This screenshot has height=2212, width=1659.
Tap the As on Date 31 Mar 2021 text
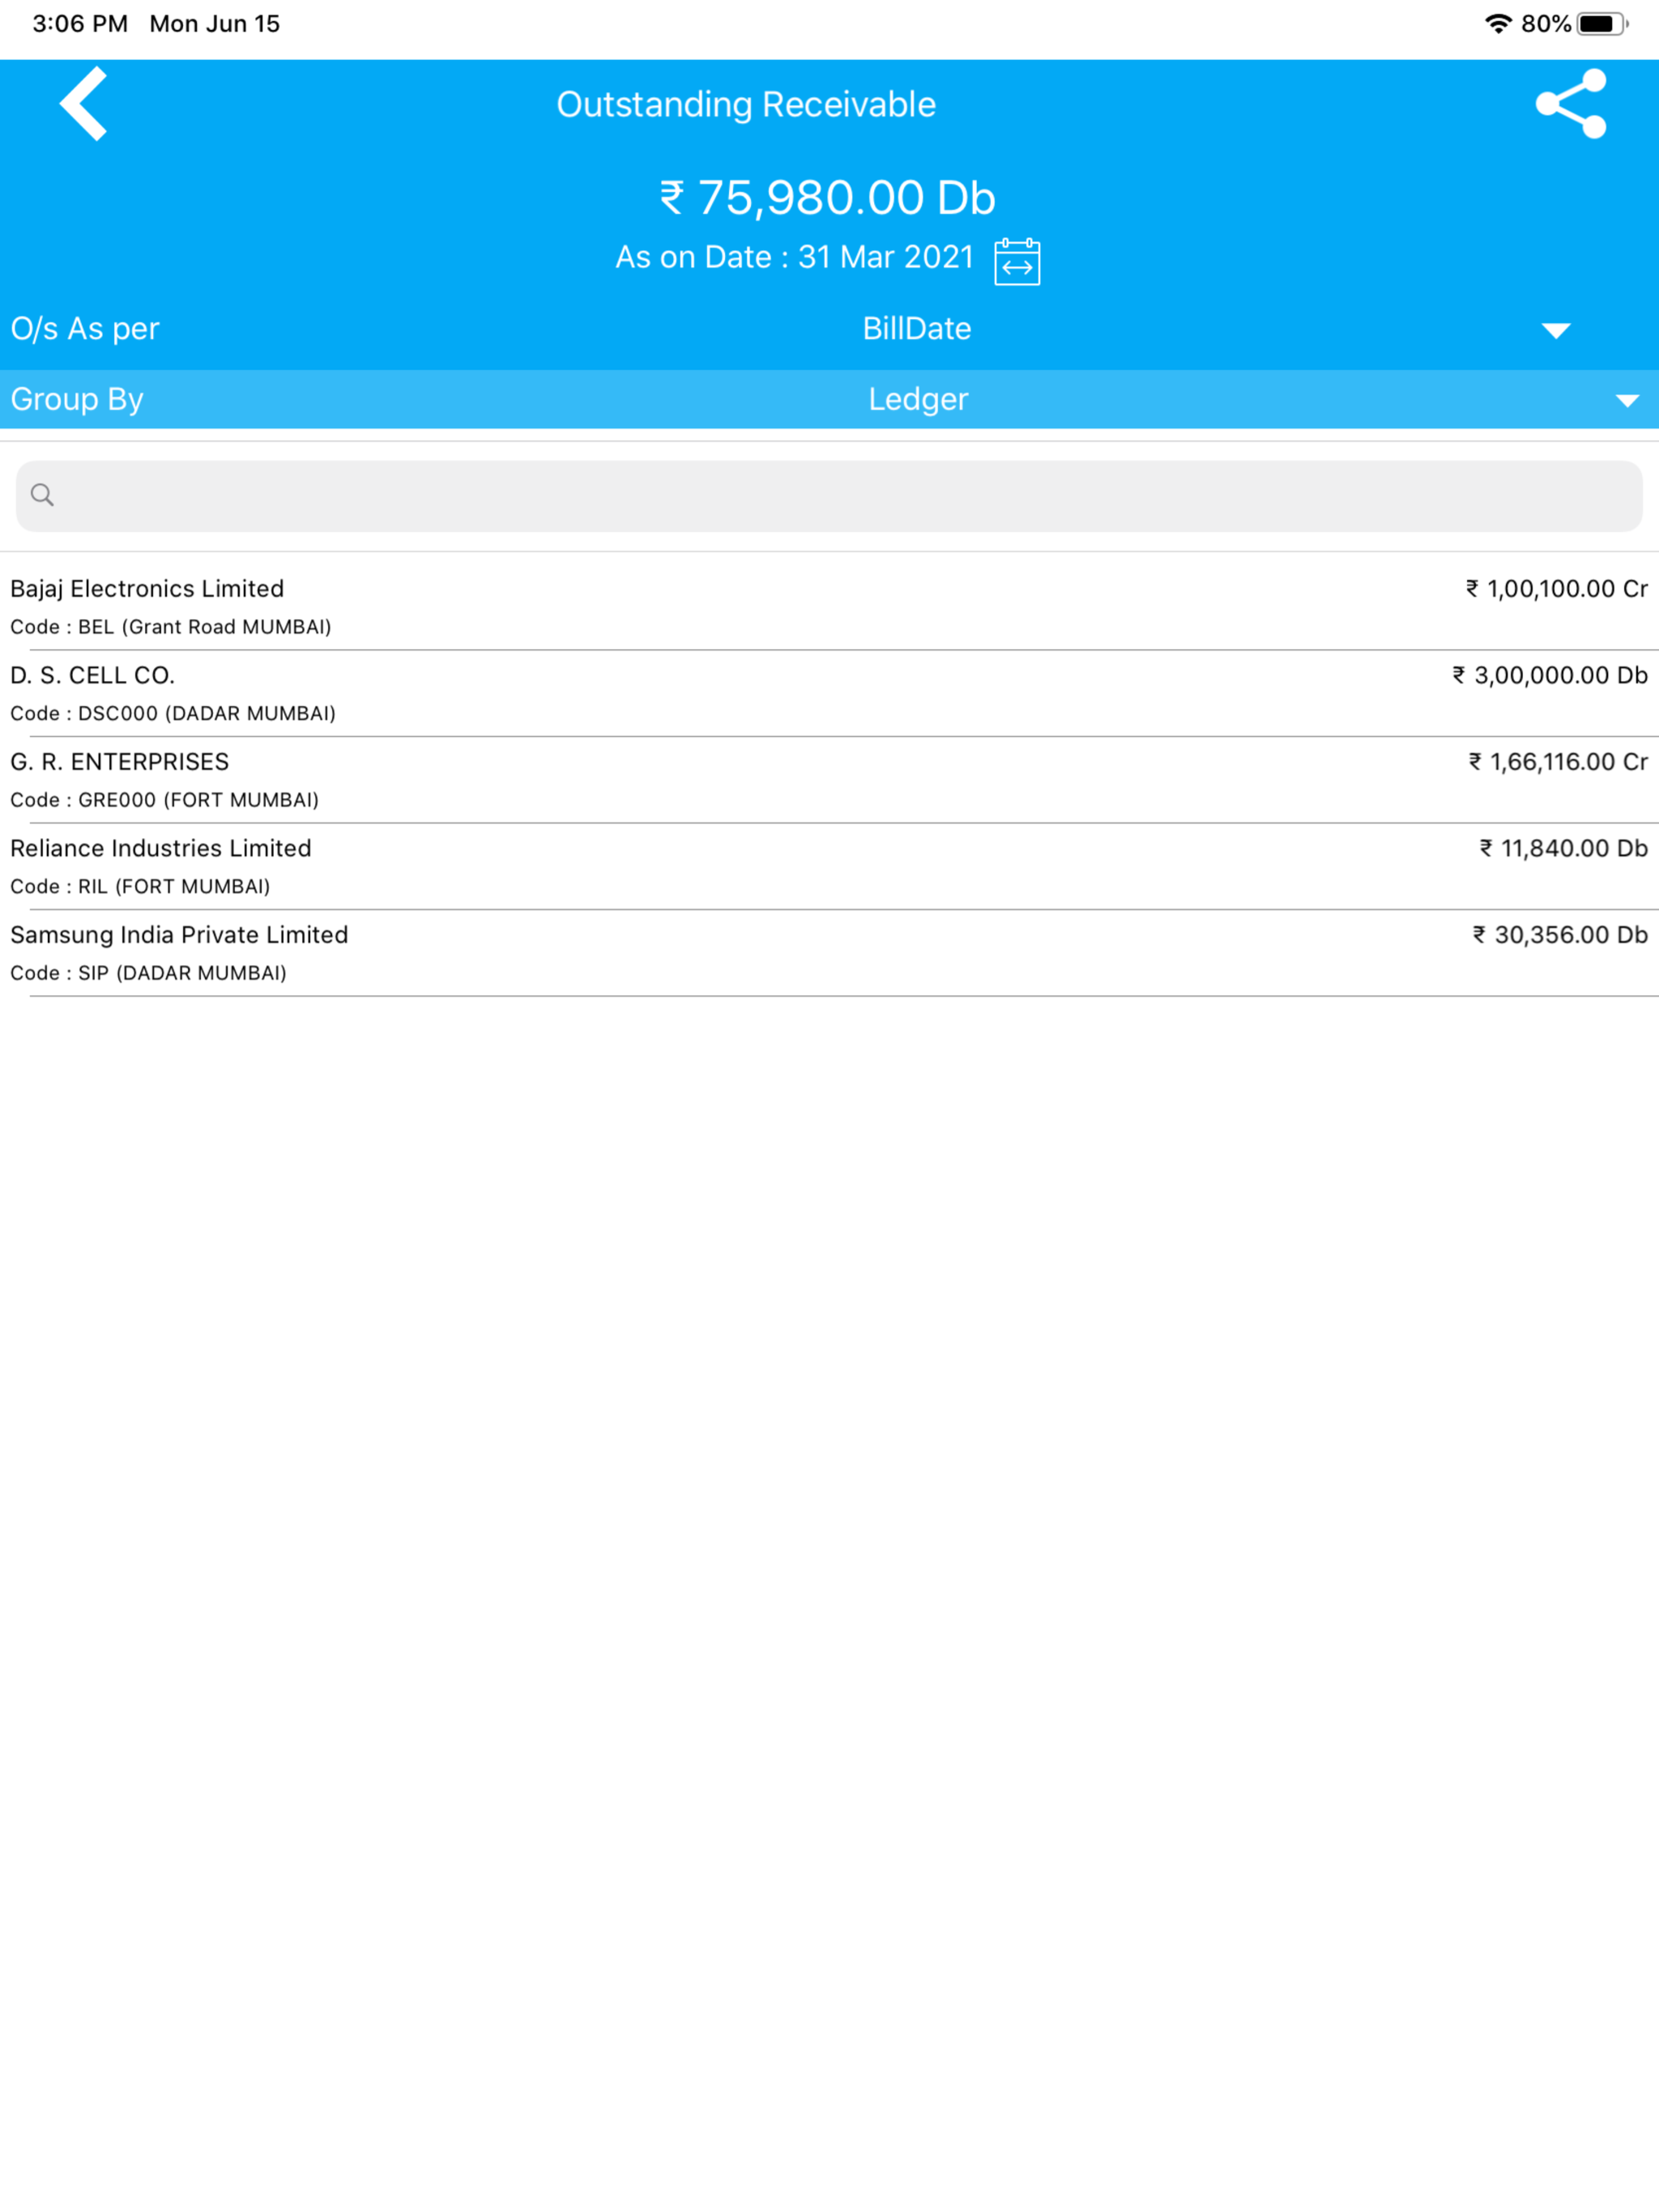tap(795, 258)
